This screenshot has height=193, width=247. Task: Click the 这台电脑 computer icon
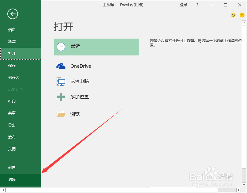61,81
